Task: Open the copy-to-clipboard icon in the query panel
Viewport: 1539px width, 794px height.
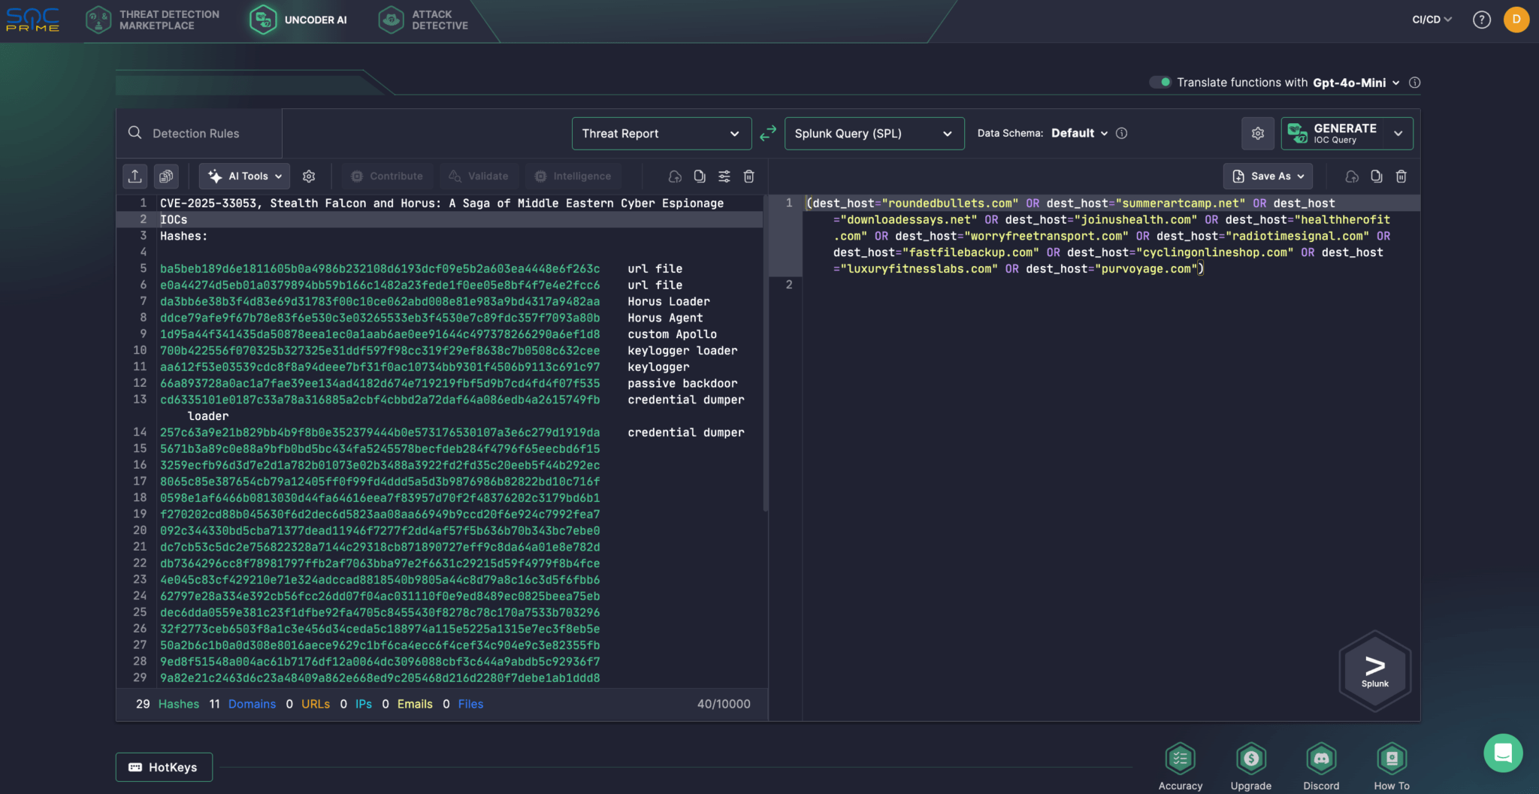Action: coord(1377,176)
